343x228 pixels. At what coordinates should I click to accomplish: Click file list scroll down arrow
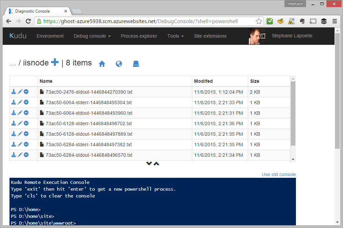[293, 159]
